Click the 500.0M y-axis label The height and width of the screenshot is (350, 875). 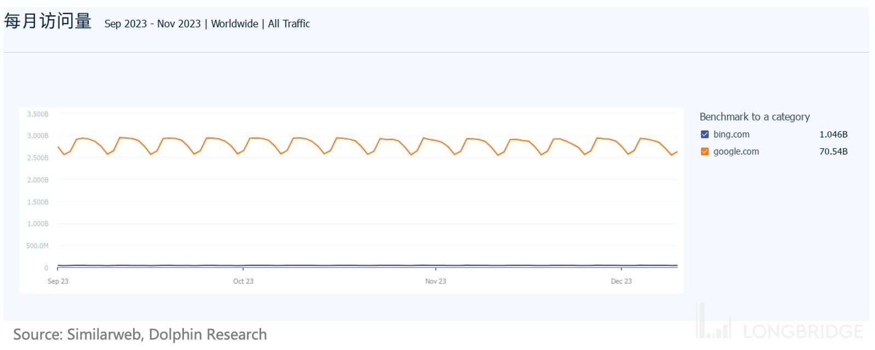[37, 246]
